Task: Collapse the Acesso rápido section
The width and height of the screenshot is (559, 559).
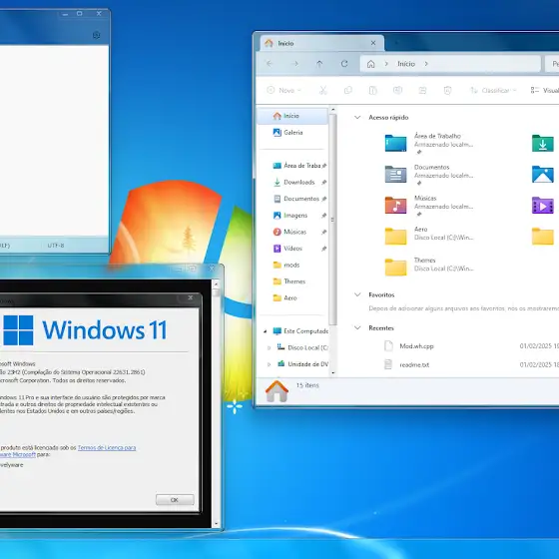Action: coord(357,118)
